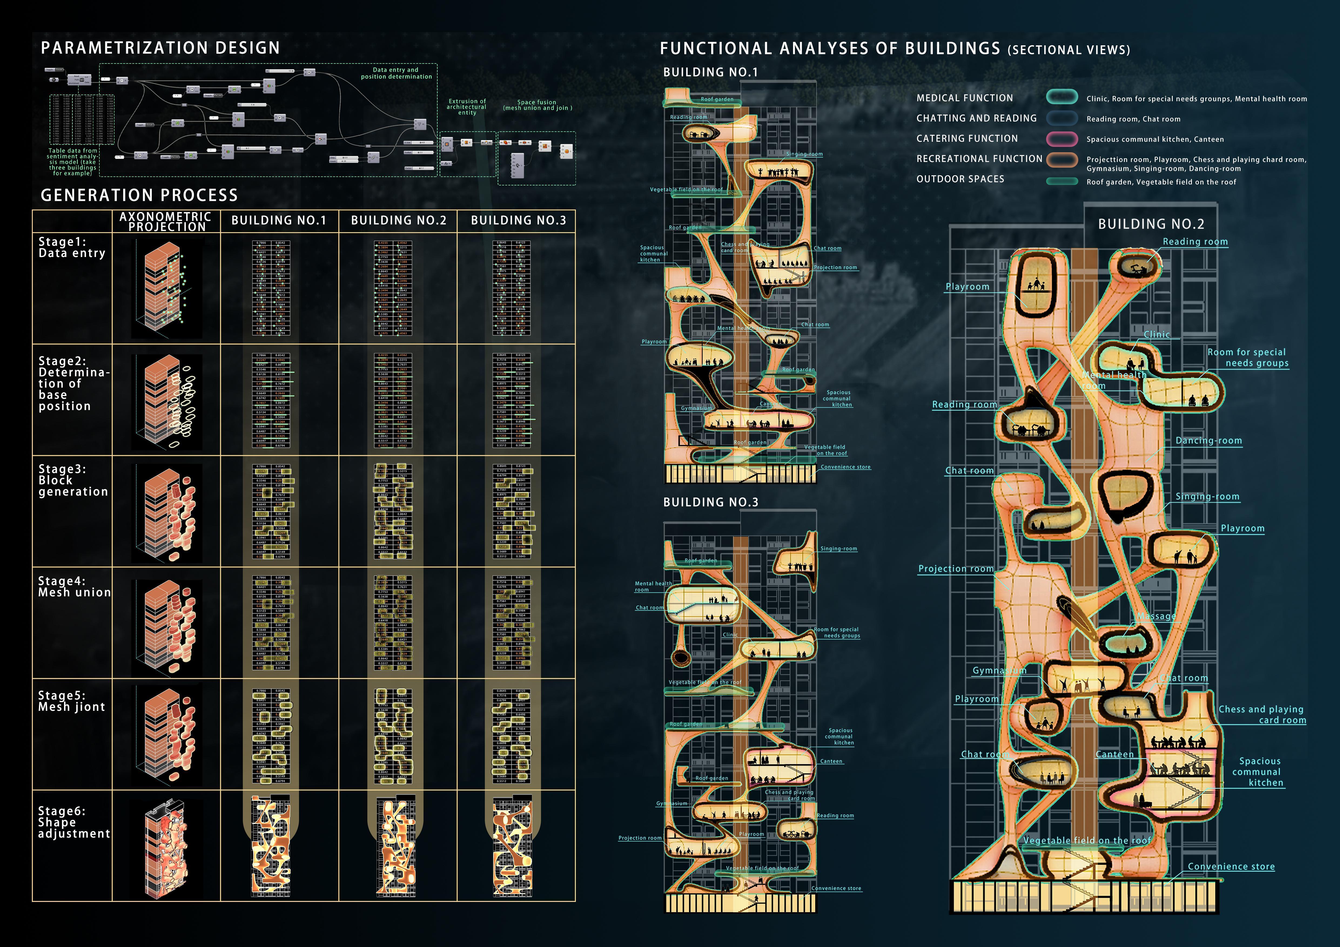Viewport: 1340px width, 947px height.
Task: Click the Catering Function pink legend swatch
Action: tap(1062, 139)
